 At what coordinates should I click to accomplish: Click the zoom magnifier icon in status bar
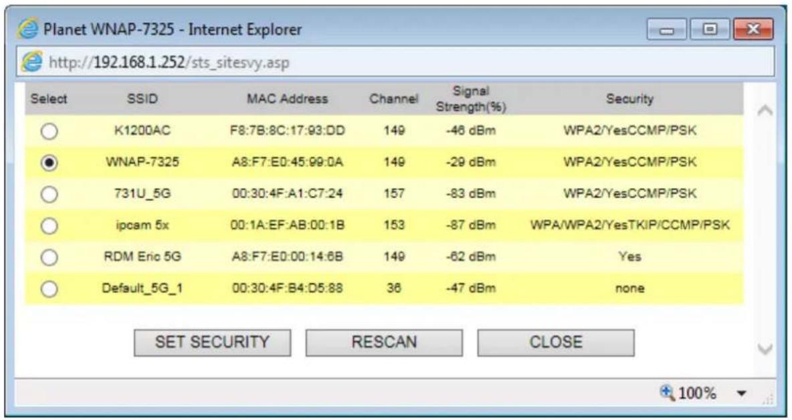(667, 391)
